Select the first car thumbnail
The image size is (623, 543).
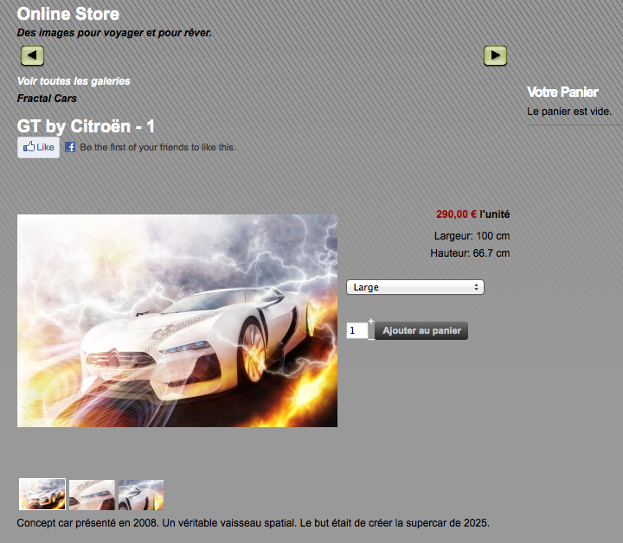pyautogui.click(x=42, y=495)
